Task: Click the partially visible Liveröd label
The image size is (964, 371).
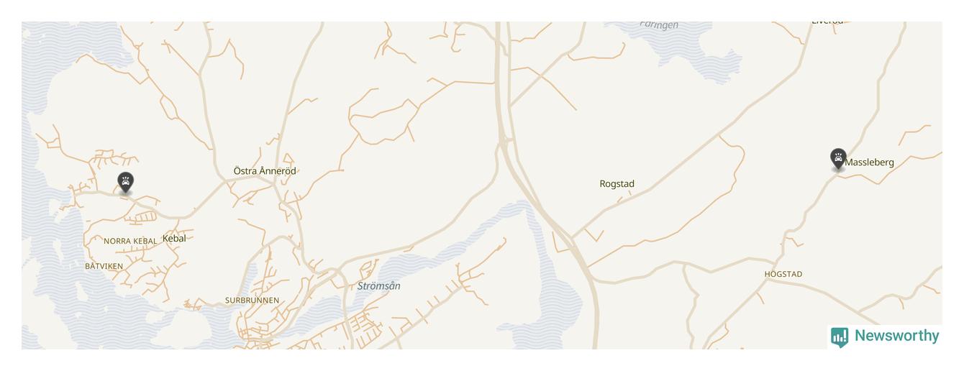Action: click(x=827, y=22)
